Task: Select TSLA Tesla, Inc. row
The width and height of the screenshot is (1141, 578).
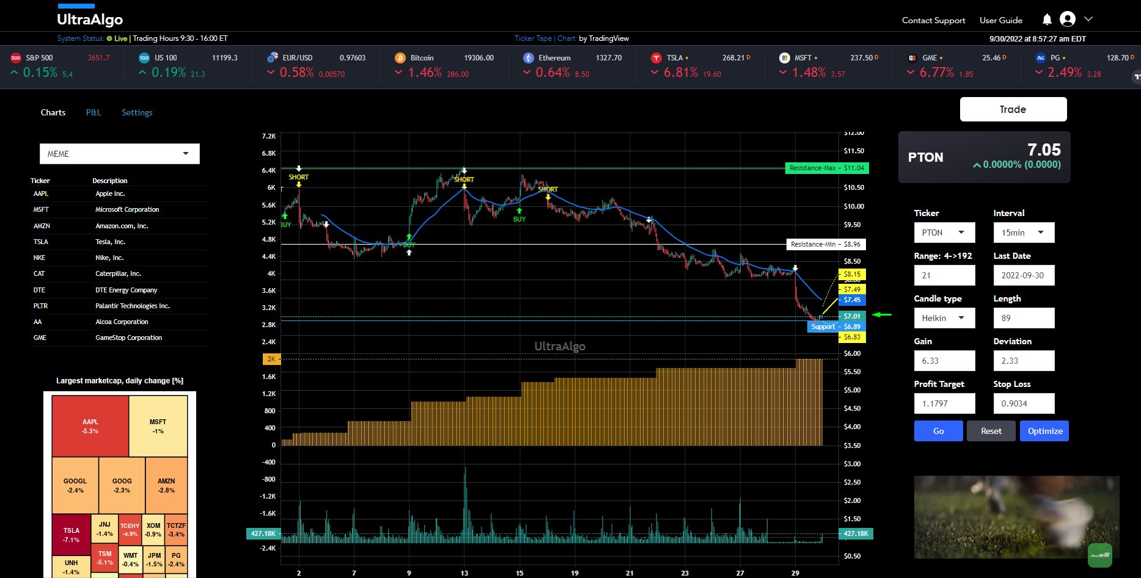Action: click(120, 242)
